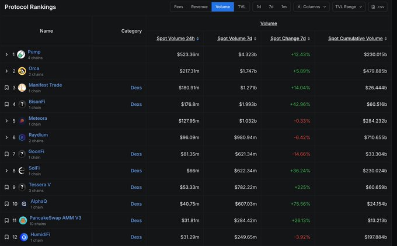Click the Meteora protocol logo icon
The width and height of the screenshot is (397, 246).
[x=22, y=121]
